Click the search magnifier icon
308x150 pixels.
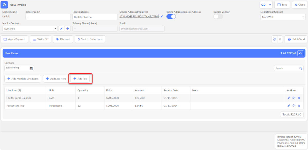tap(301, 68)
